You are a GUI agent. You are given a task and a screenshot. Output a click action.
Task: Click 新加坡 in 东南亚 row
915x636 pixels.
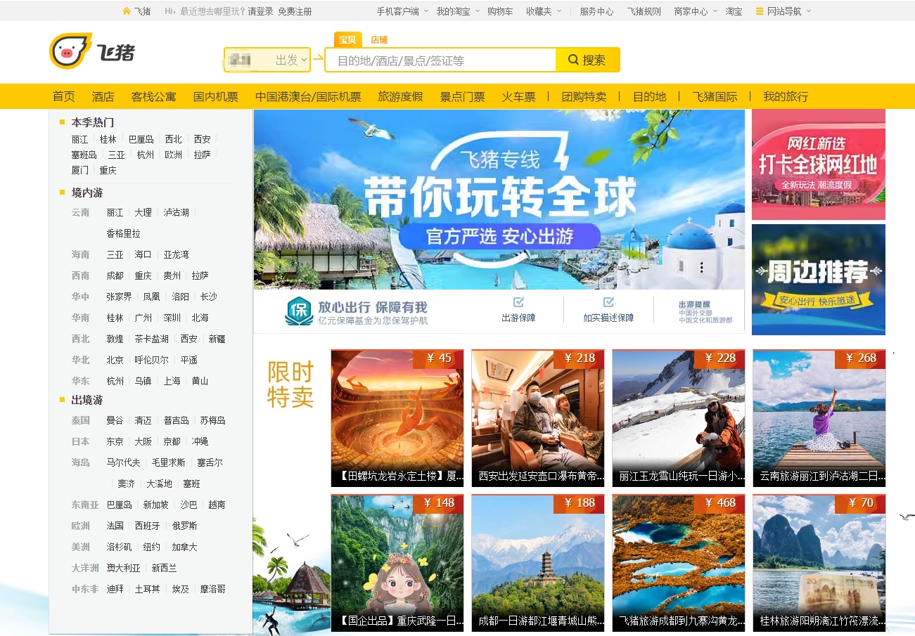click(x=156, y=505)
